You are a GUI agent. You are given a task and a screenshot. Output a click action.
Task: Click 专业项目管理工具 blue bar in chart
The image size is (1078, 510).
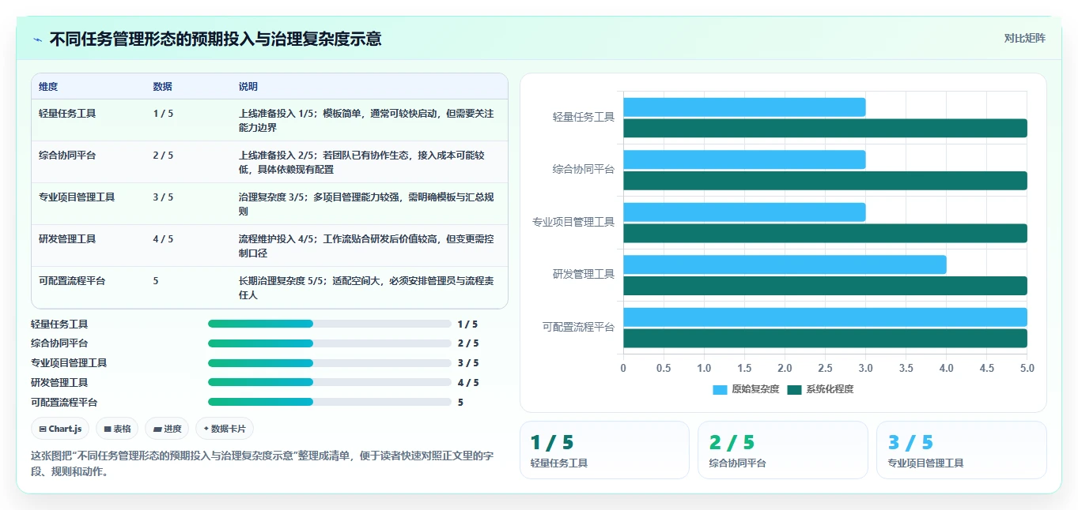click(744, 212)
